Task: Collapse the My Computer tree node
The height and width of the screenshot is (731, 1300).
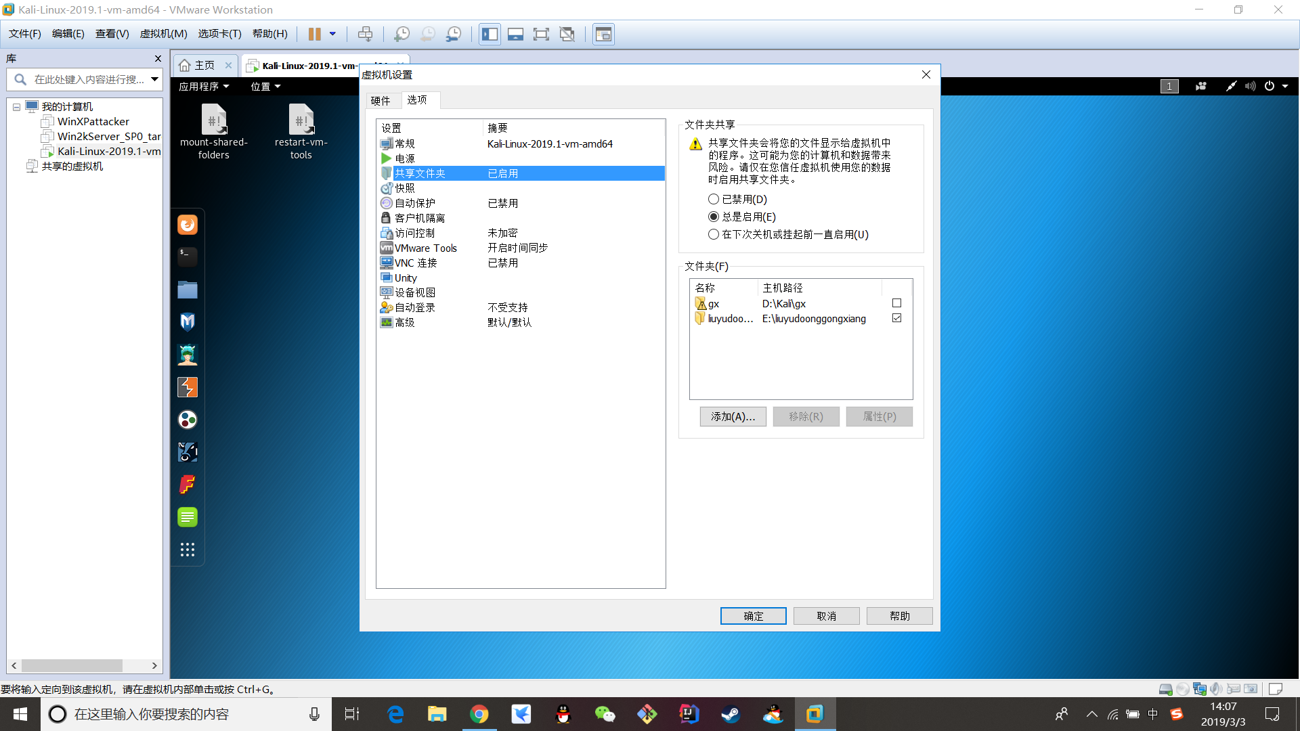Action: point(16,107)
